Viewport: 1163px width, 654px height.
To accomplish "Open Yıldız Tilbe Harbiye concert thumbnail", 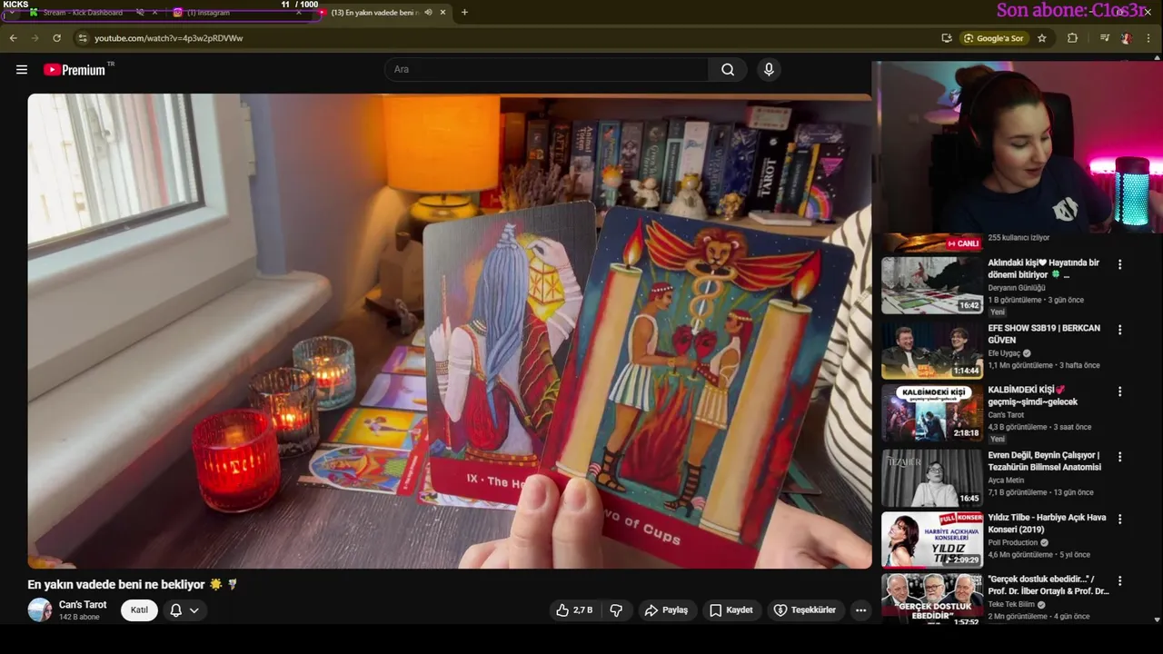I will (932, 540).
